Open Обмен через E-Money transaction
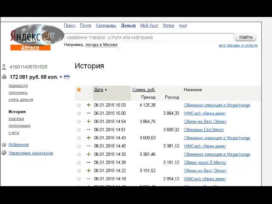272x204 pixels. tap(205, 162)
